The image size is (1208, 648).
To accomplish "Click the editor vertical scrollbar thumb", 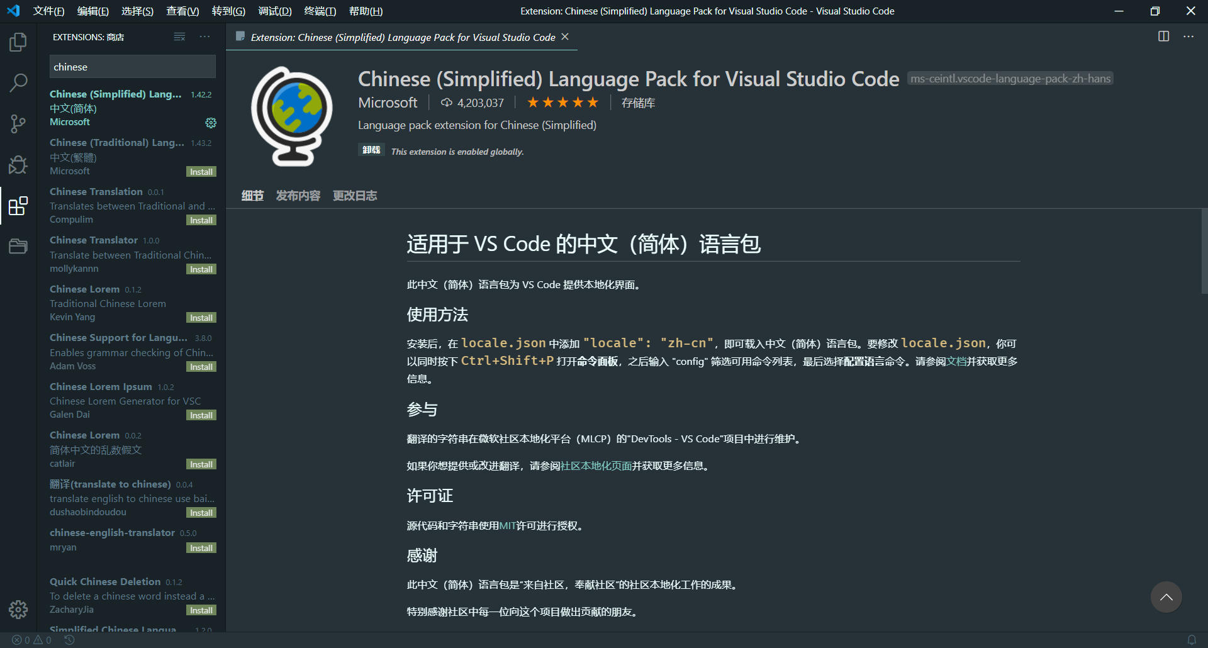I will (x=1204, y=251).
